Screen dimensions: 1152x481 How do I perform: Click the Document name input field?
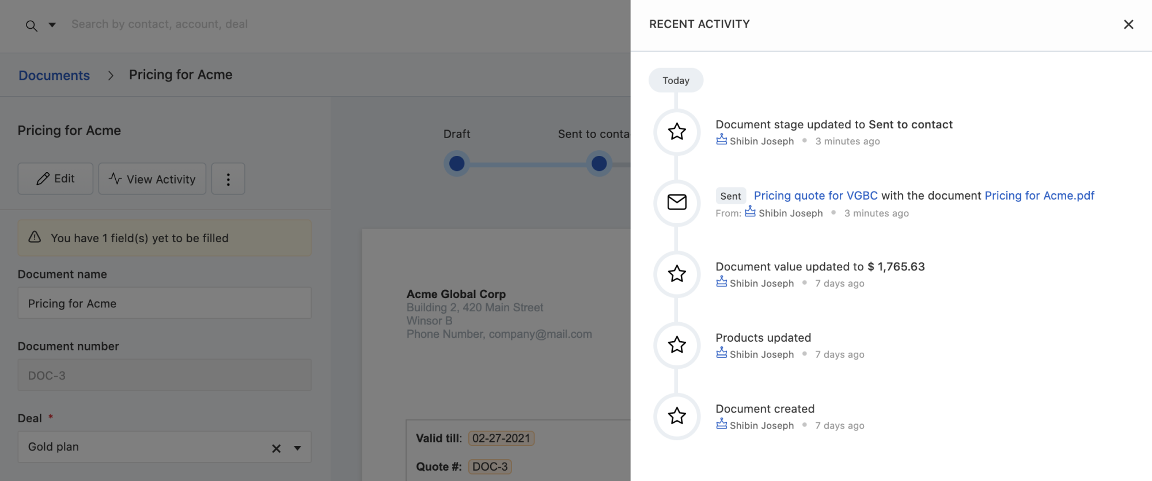pos(164,303)
